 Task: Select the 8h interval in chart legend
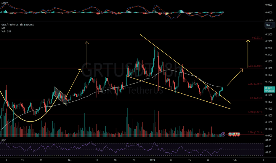point(21,25)
